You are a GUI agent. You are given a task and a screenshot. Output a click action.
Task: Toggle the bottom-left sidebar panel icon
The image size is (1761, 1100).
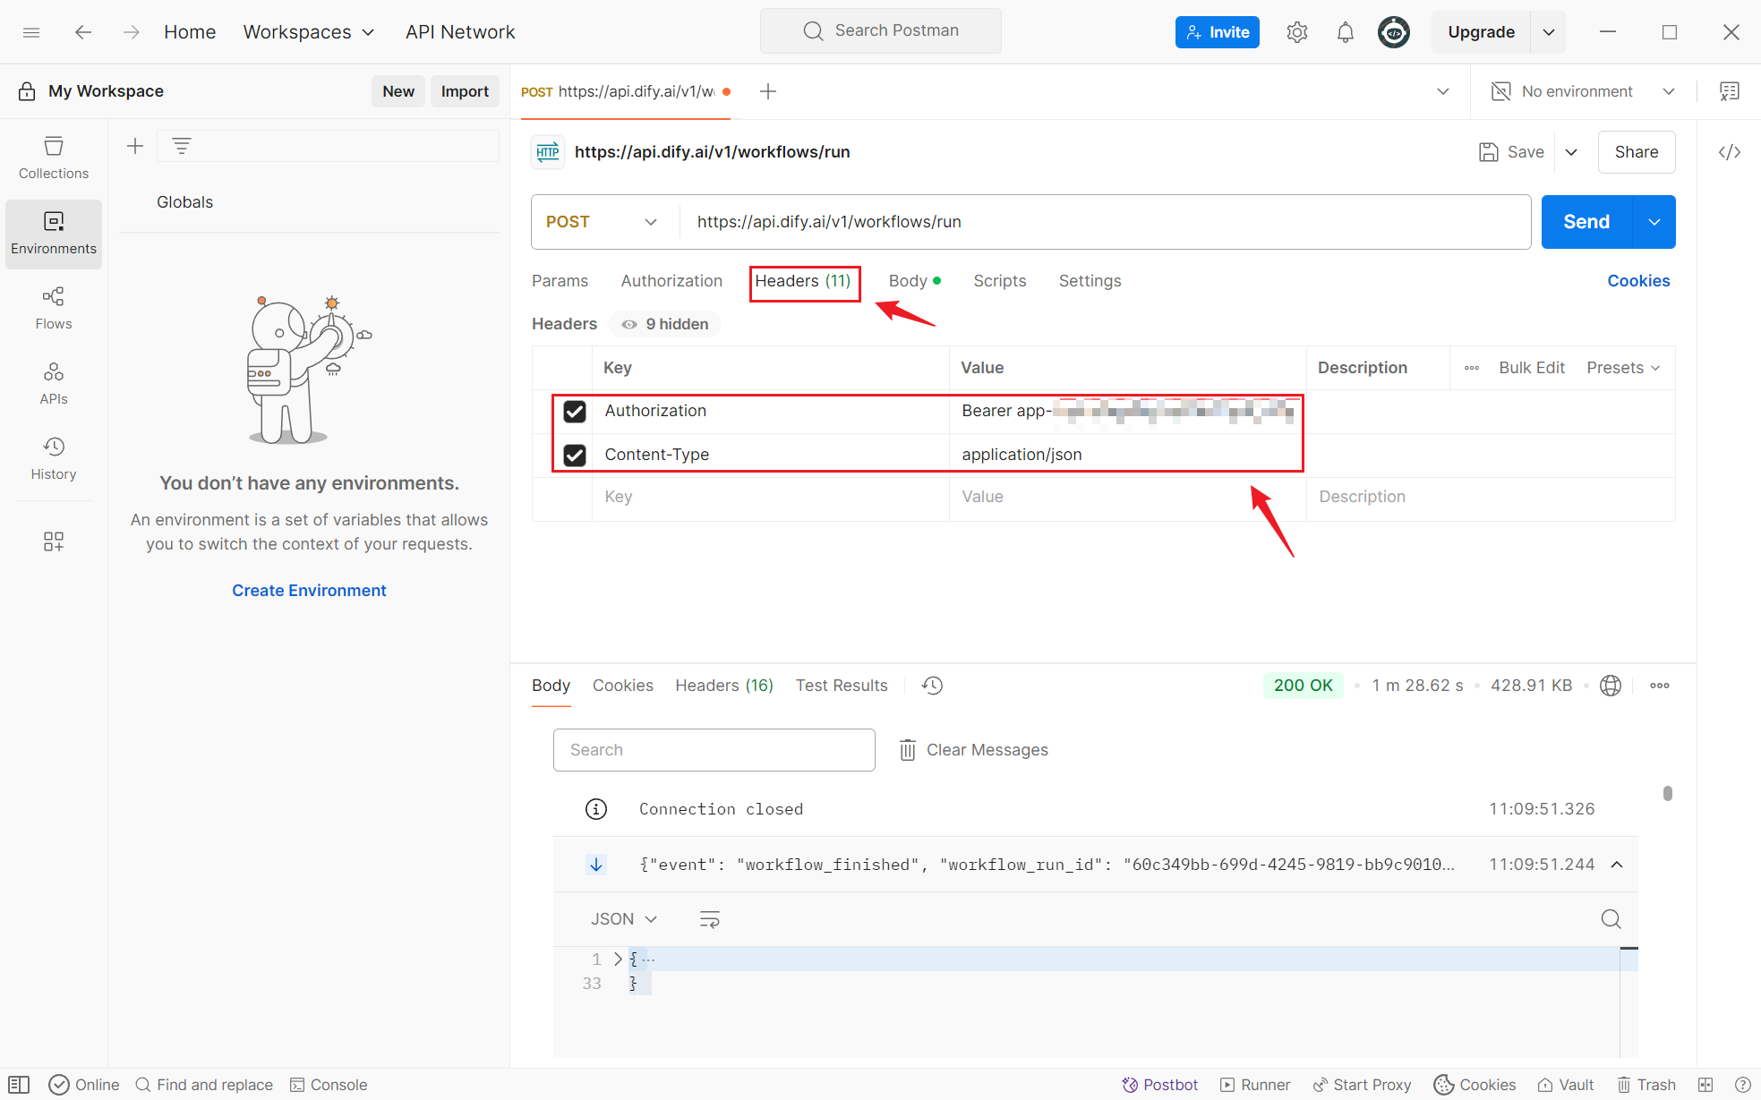19,1085
